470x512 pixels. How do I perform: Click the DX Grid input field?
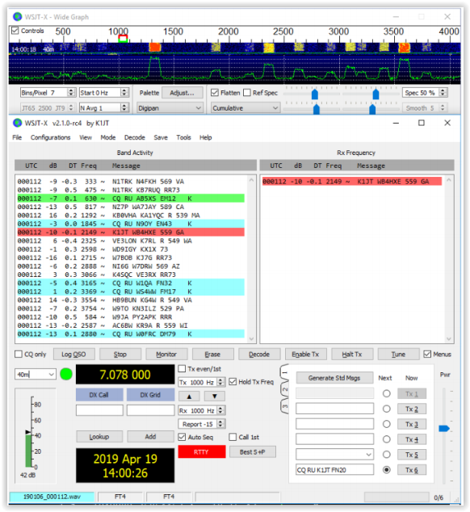(150, 410)
